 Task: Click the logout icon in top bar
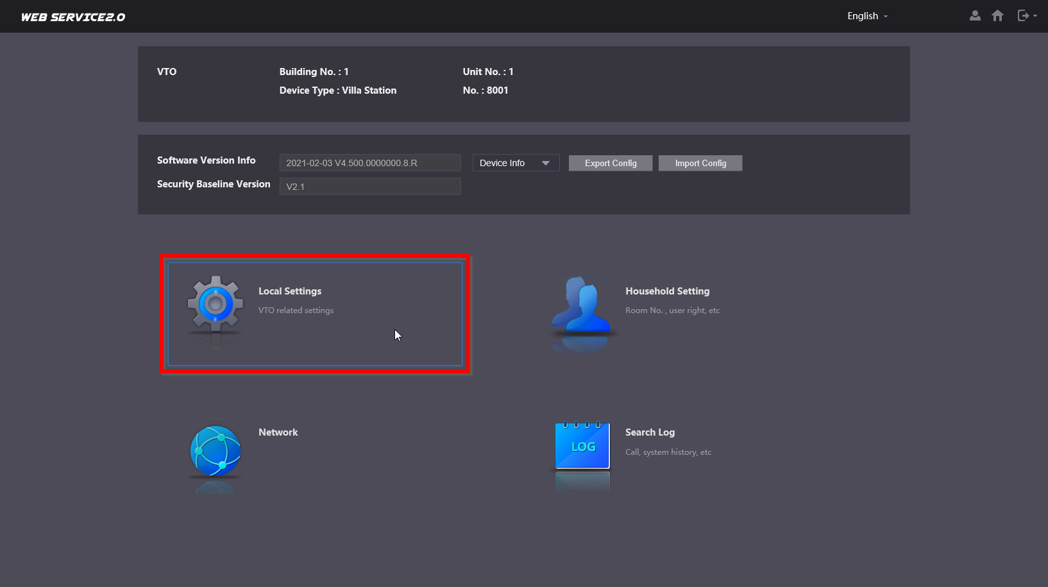click(1023, 16)
